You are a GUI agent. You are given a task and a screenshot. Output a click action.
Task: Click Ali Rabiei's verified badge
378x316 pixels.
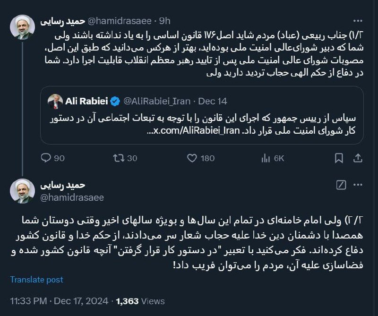click(x=115, y=101)
